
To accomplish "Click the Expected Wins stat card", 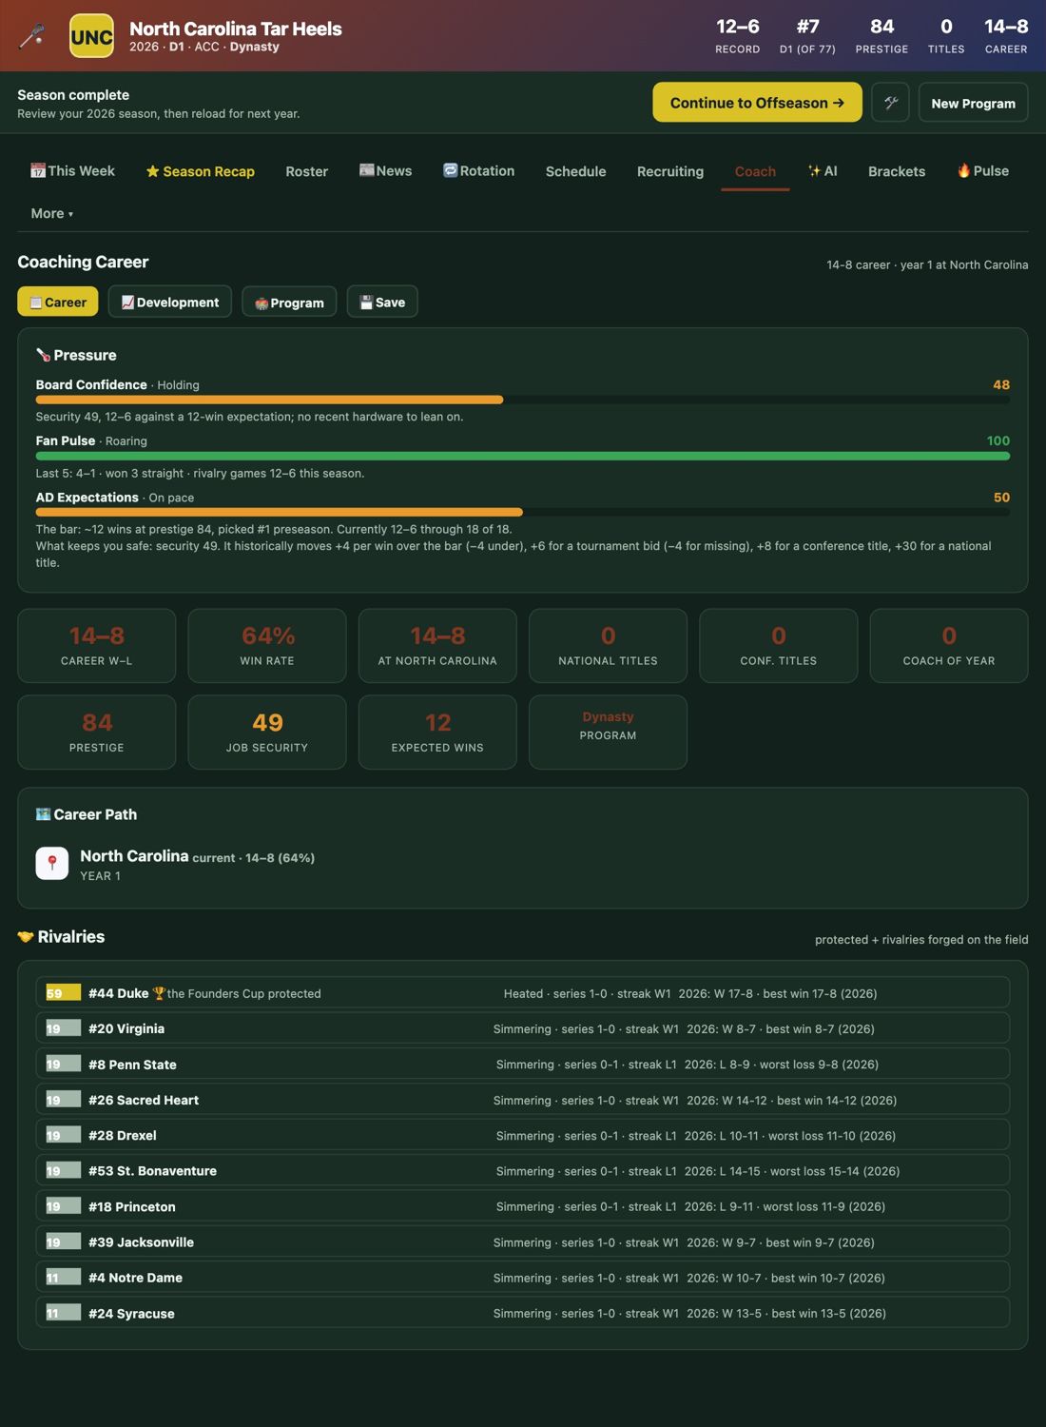I will click(x=437, y=732).
